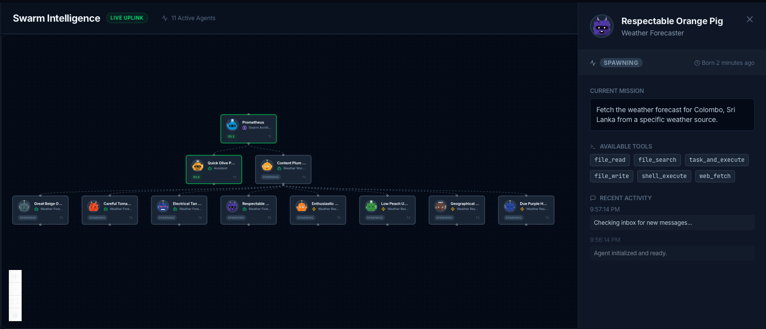Click the clock icon near Born 2 minutes ago
The image size is (766, 329).
tap(697, 62)
